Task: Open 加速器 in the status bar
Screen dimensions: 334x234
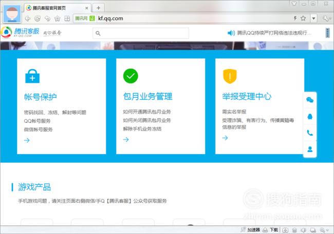Action: tap(250, 230)
